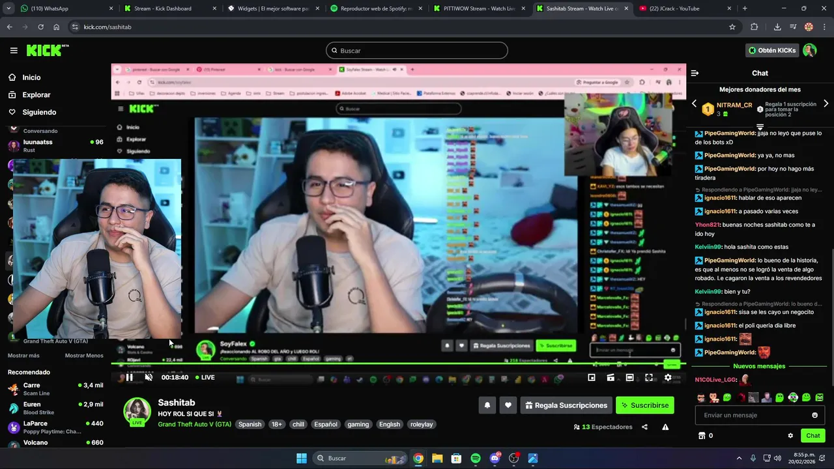834x469 pixels.
Task: Switch to PITTIWOW Stream tab
Action: (x=480, y=8)
